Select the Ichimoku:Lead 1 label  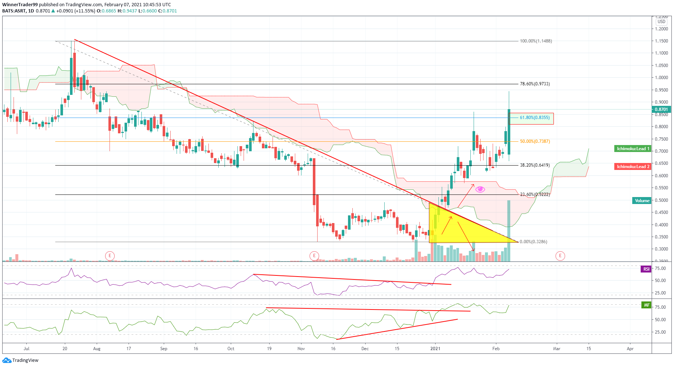tap(633, 149)
